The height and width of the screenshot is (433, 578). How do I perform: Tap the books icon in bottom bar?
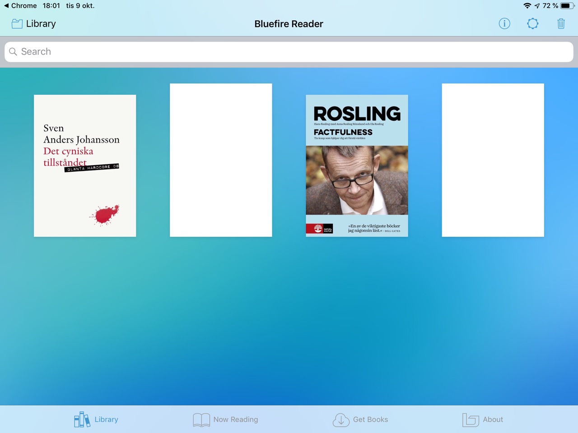coord(82,419)
